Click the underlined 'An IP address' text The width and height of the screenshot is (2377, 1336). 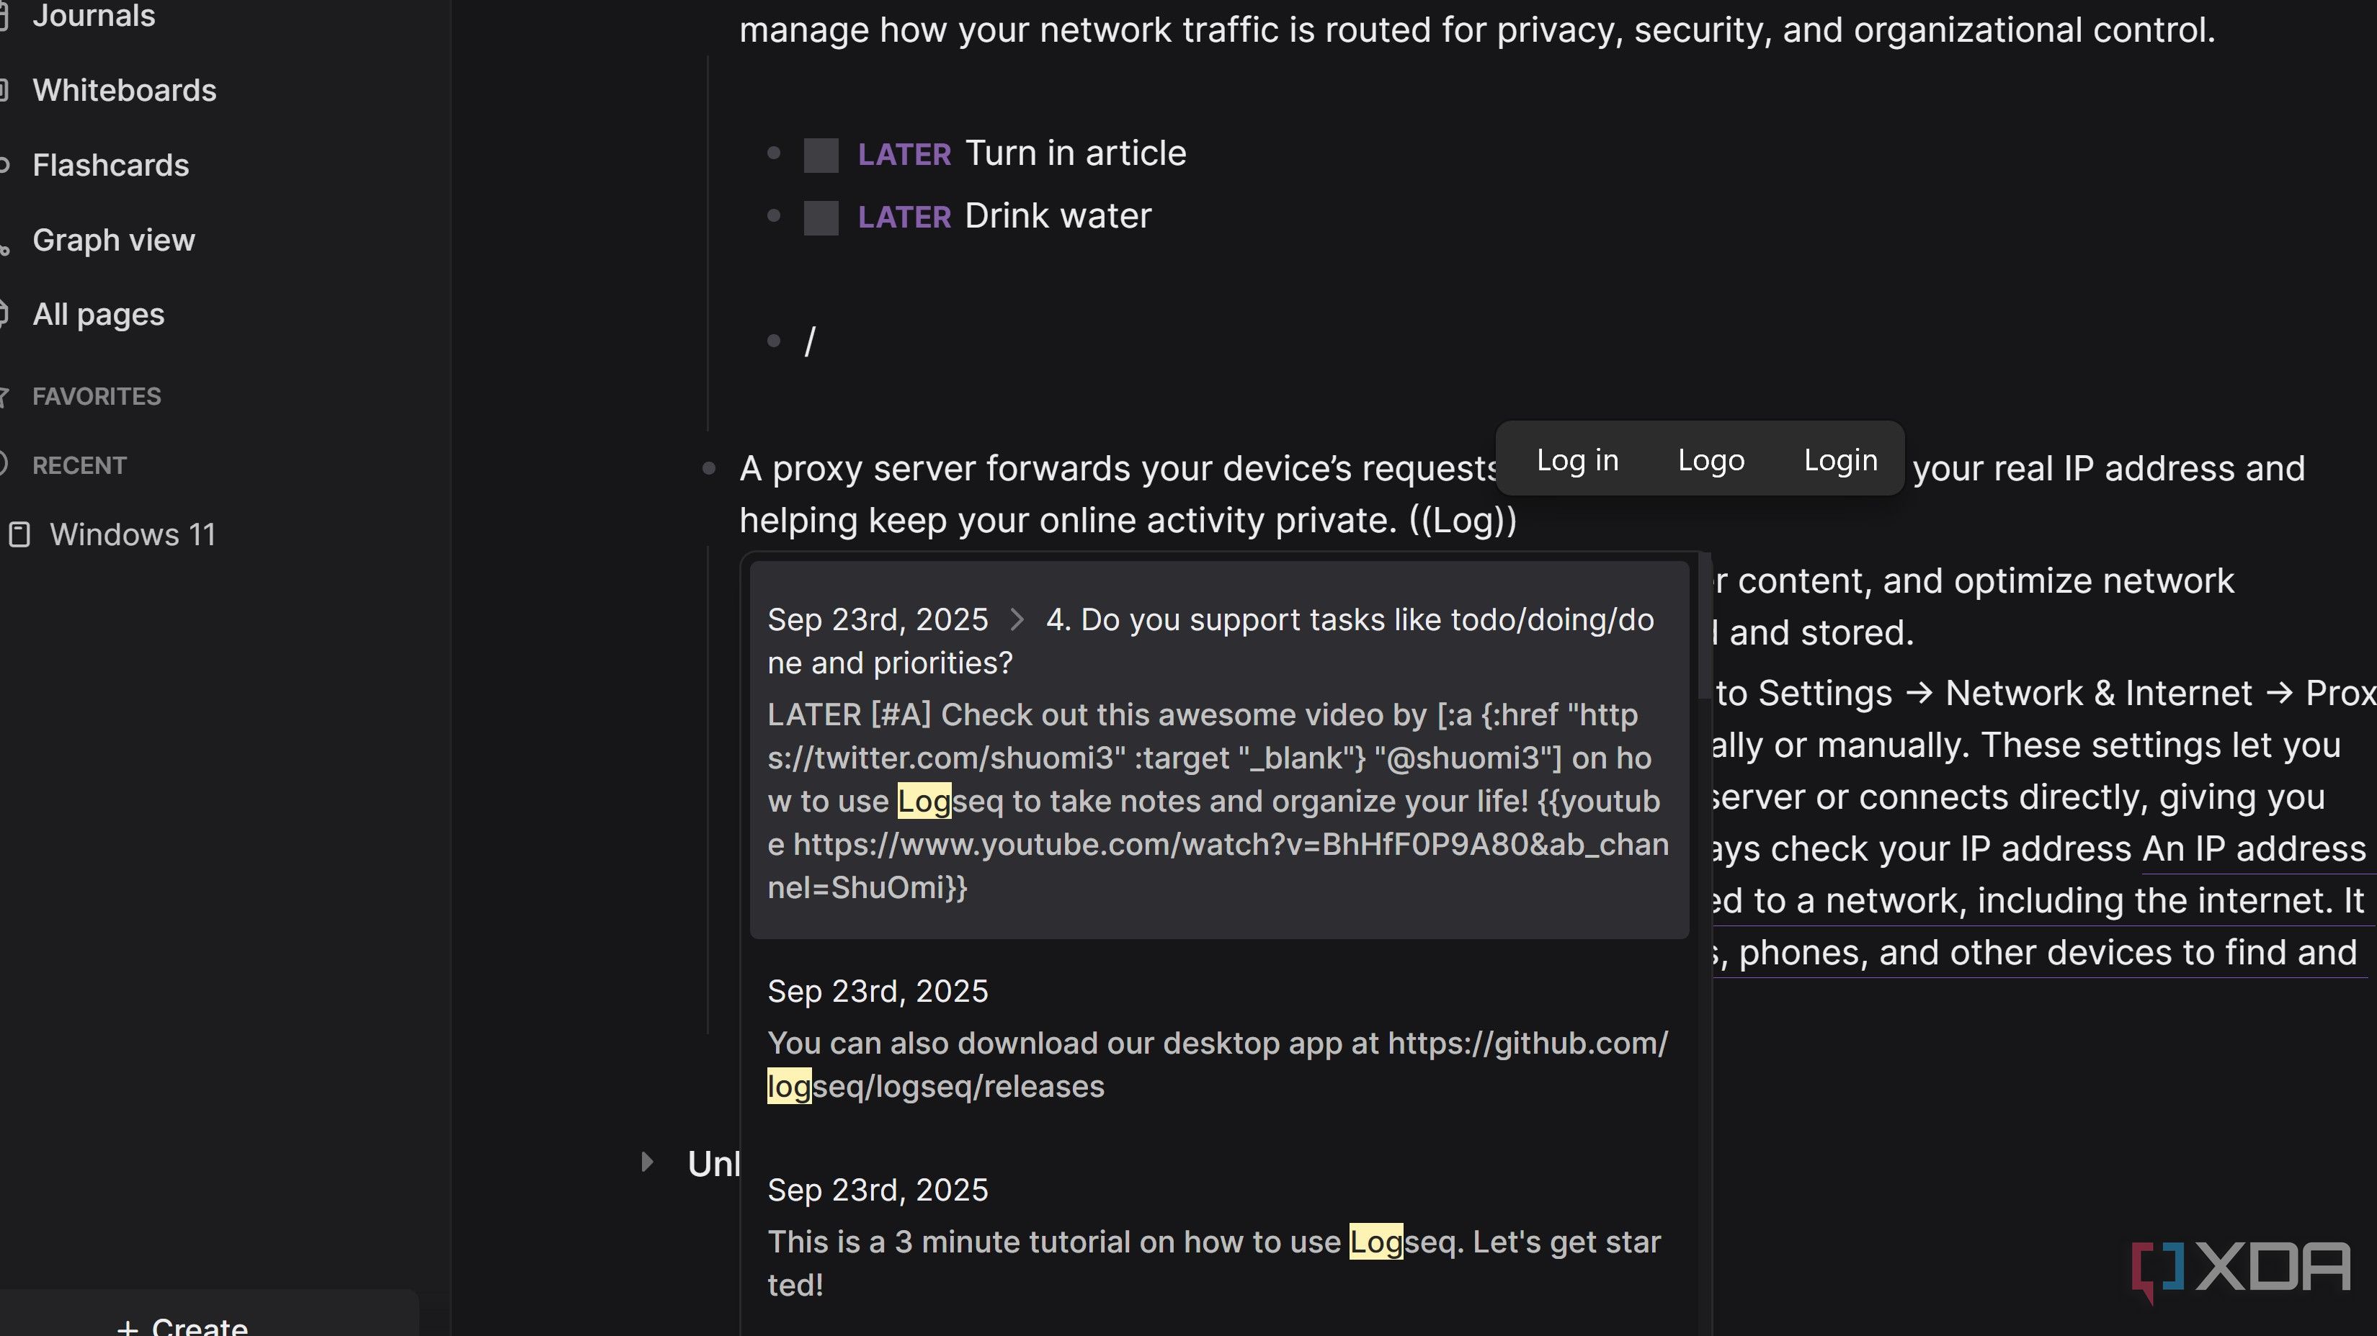pos(2253,849)
